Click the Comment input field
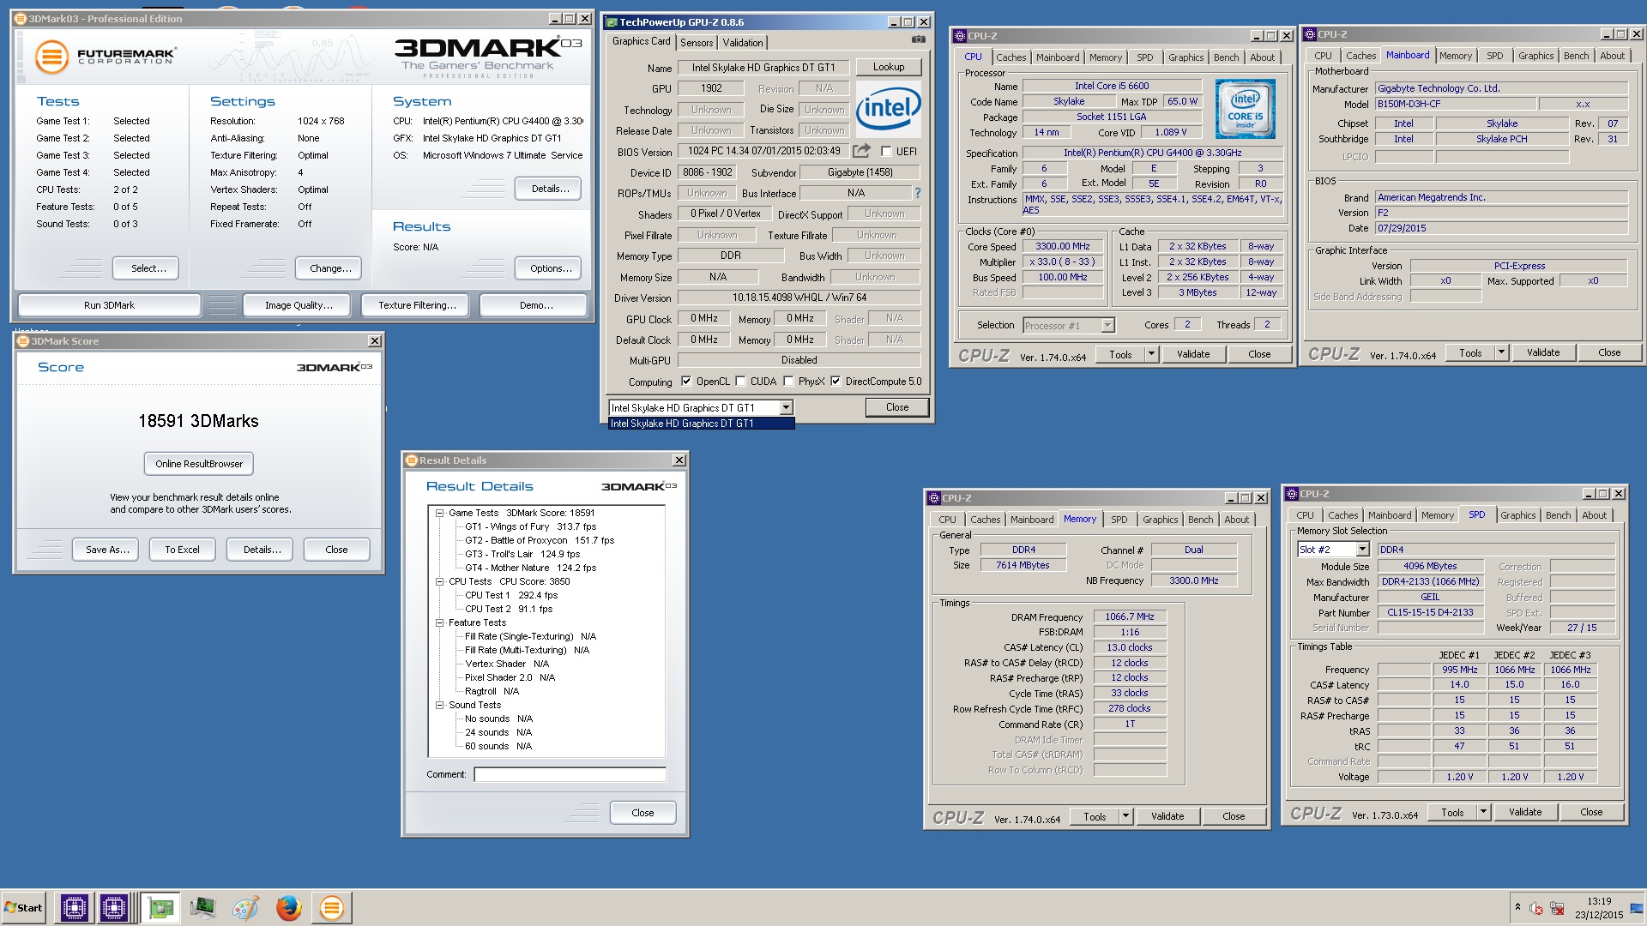1647x926 pixels. pos(570,774)
